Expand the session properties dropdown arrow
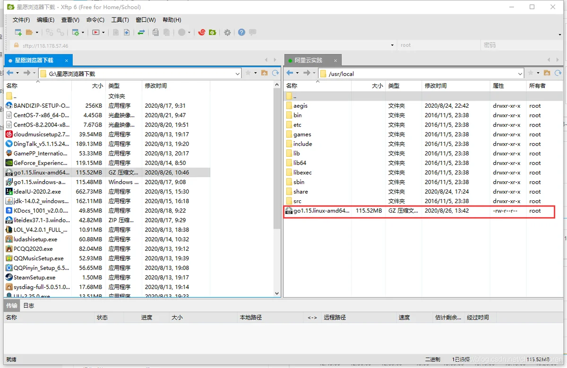Image resolution: width=567 pixels, height=368 pixels. [x=82, y=33]
